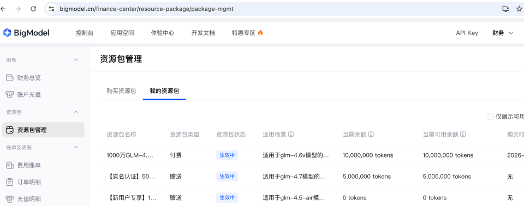Toggle the 仅展示可用 checkbox

tap(491, 117)
